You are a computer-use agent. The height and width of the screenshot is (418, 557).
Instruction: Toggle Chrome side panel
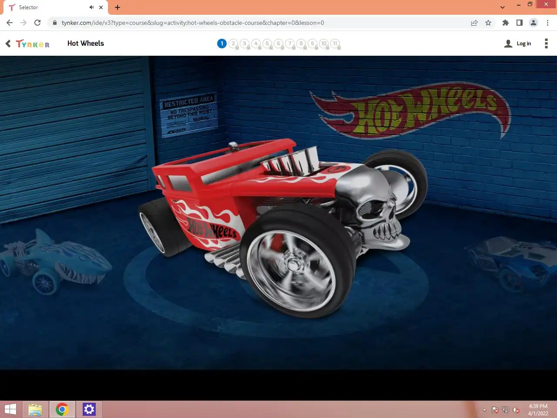coord(519,23)
